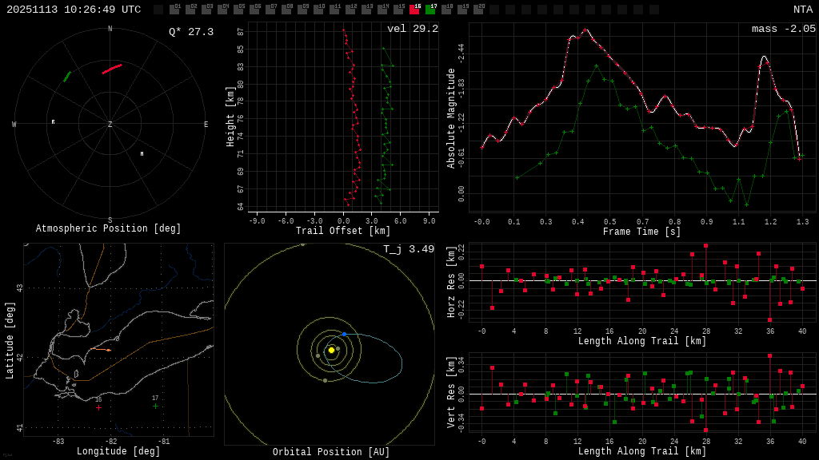Select the red station 16 indicator
Image resolution: width=819 pixels, height=460 pixels.
(x=414, y=9)
